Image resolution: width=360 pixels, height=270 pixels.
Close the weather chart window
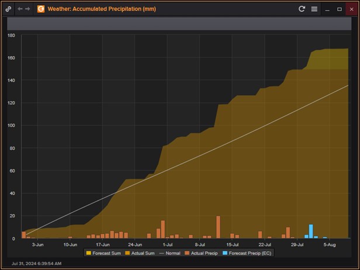click(x=351, y=9)
